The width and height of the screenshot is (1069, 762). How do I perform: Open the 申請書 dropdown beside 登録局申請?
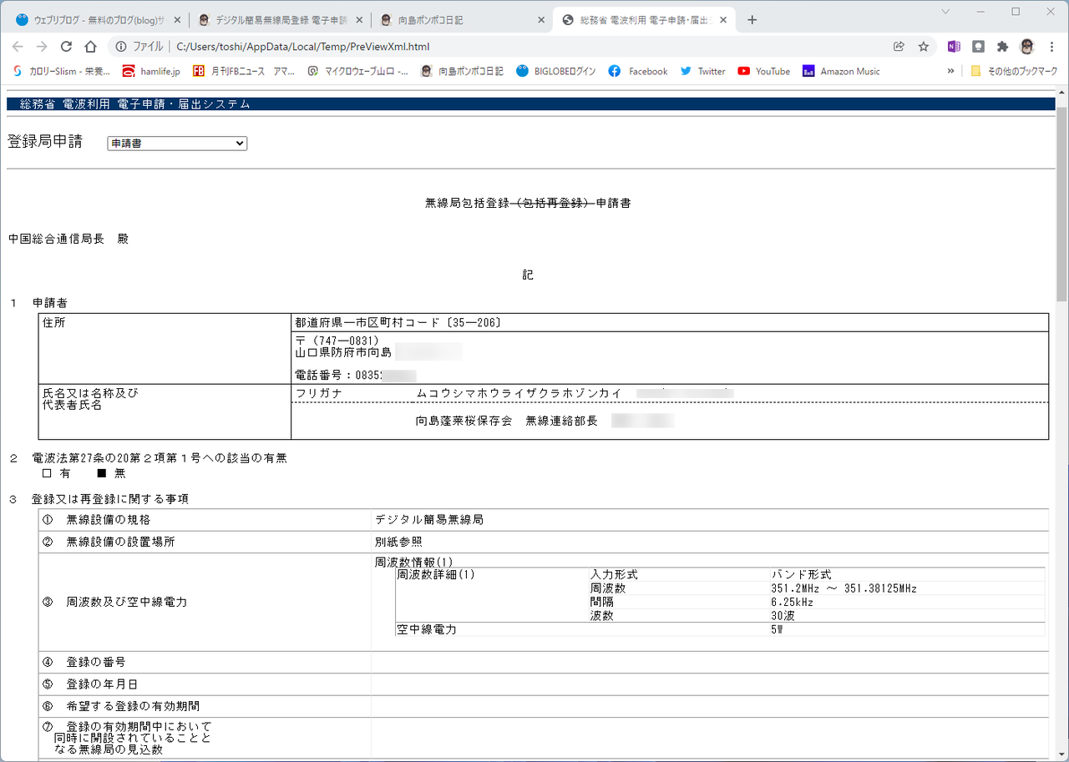pyautogui.click(x=177, y=144)
